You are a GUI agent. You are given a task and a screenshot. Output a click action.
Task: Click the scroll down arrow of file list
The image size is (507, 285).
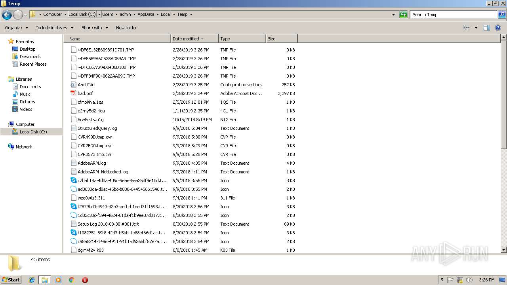pos(504,250)
